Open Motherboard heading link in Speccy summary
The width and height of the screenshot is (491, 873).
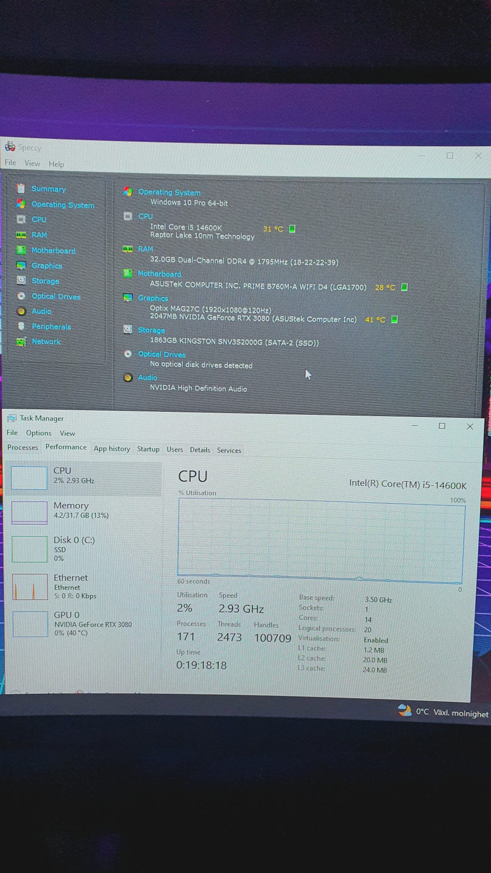pos(159,274)
